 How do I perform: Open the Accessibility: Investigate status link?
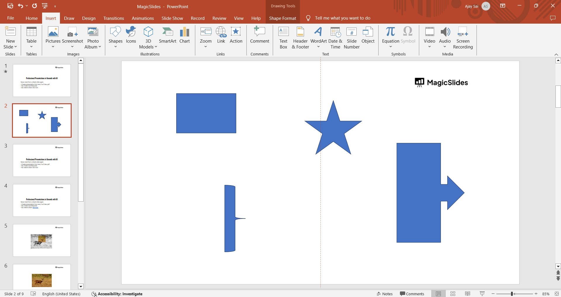coord(117,294)
